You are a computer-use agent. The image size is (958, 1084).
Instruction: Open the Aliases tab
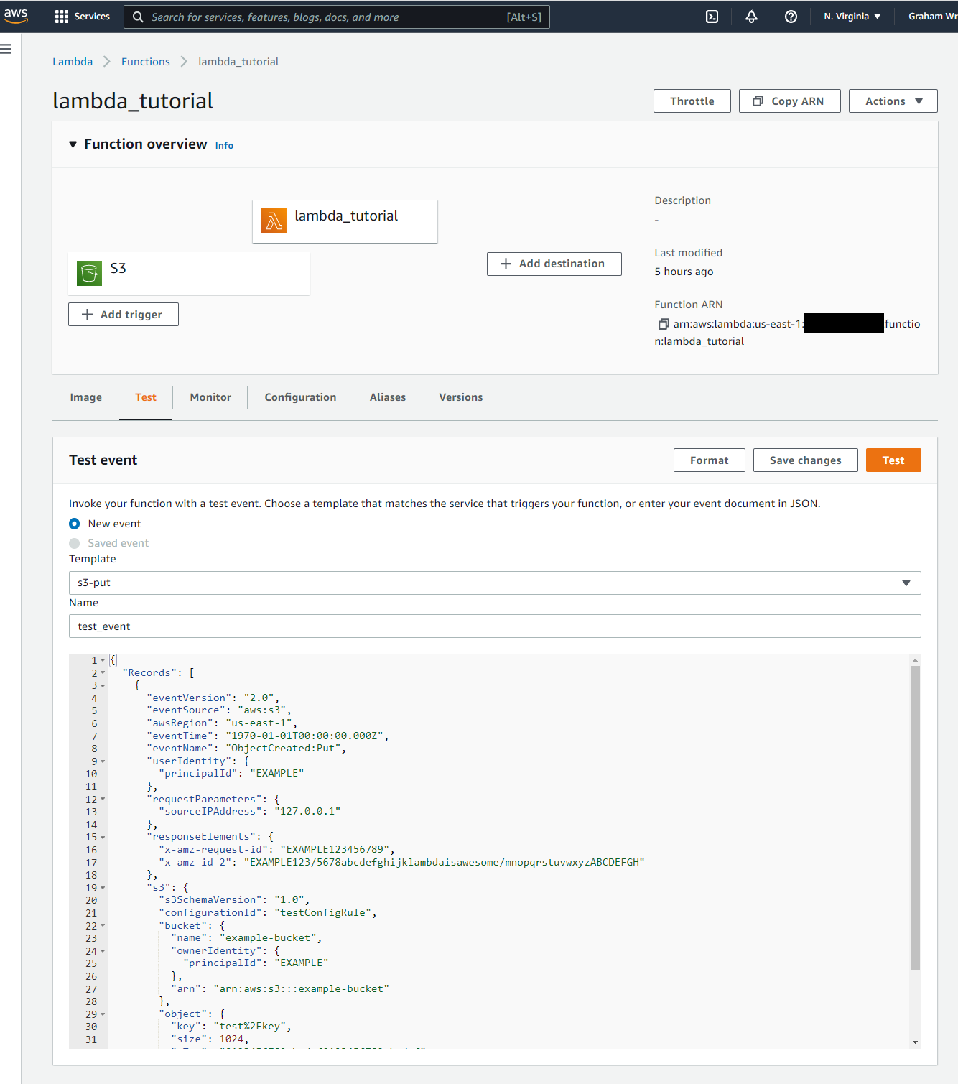[388, 397]
